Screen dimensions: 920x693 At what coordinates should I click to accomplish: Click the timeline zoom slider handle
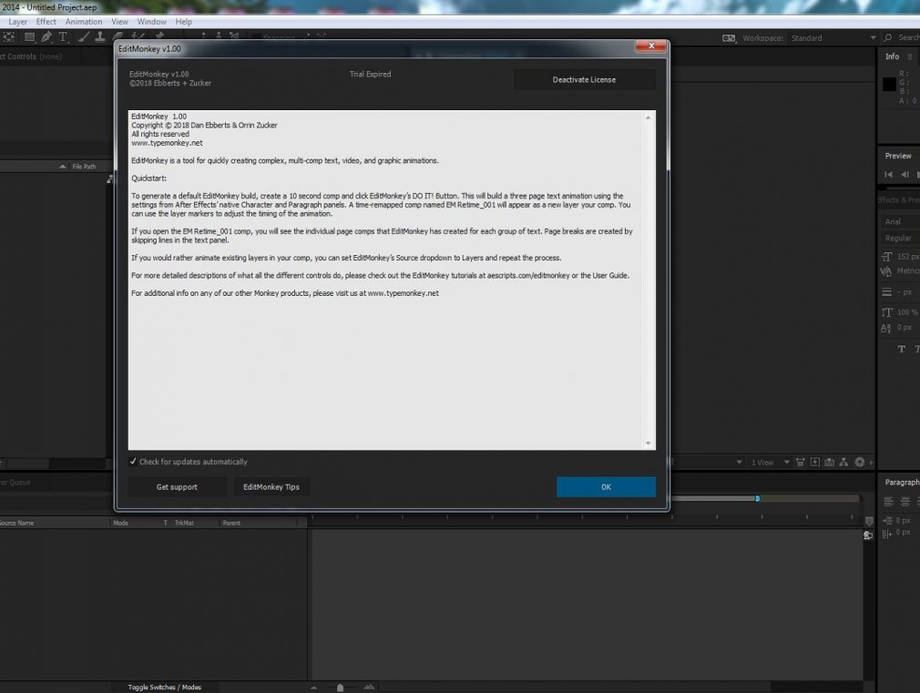[x=341, y=688]
